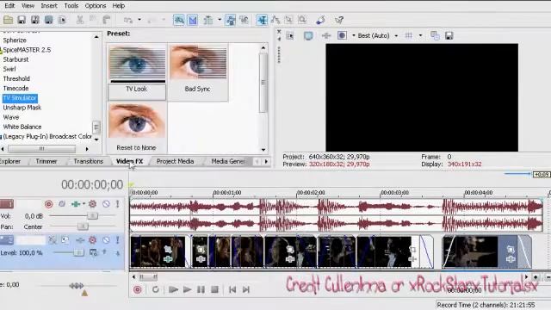Choose the Reset to None preset
Viewport: 551px width, 310px height.
tap(137, 128)
